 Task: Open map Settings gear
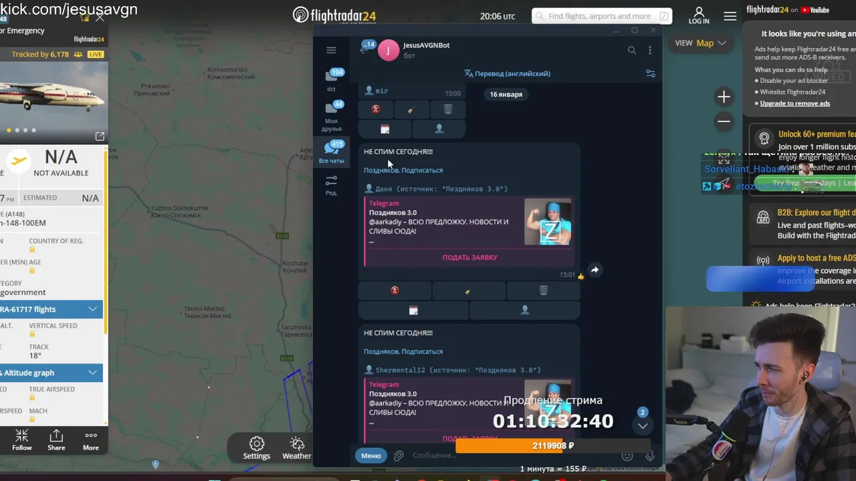[x=257, y=448]
